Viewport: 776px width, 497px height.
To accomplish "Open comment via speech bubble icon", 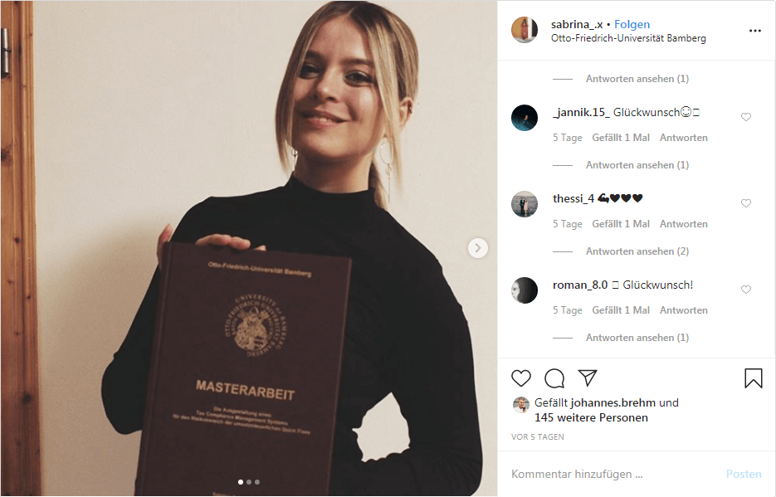I will coord(554,378).
